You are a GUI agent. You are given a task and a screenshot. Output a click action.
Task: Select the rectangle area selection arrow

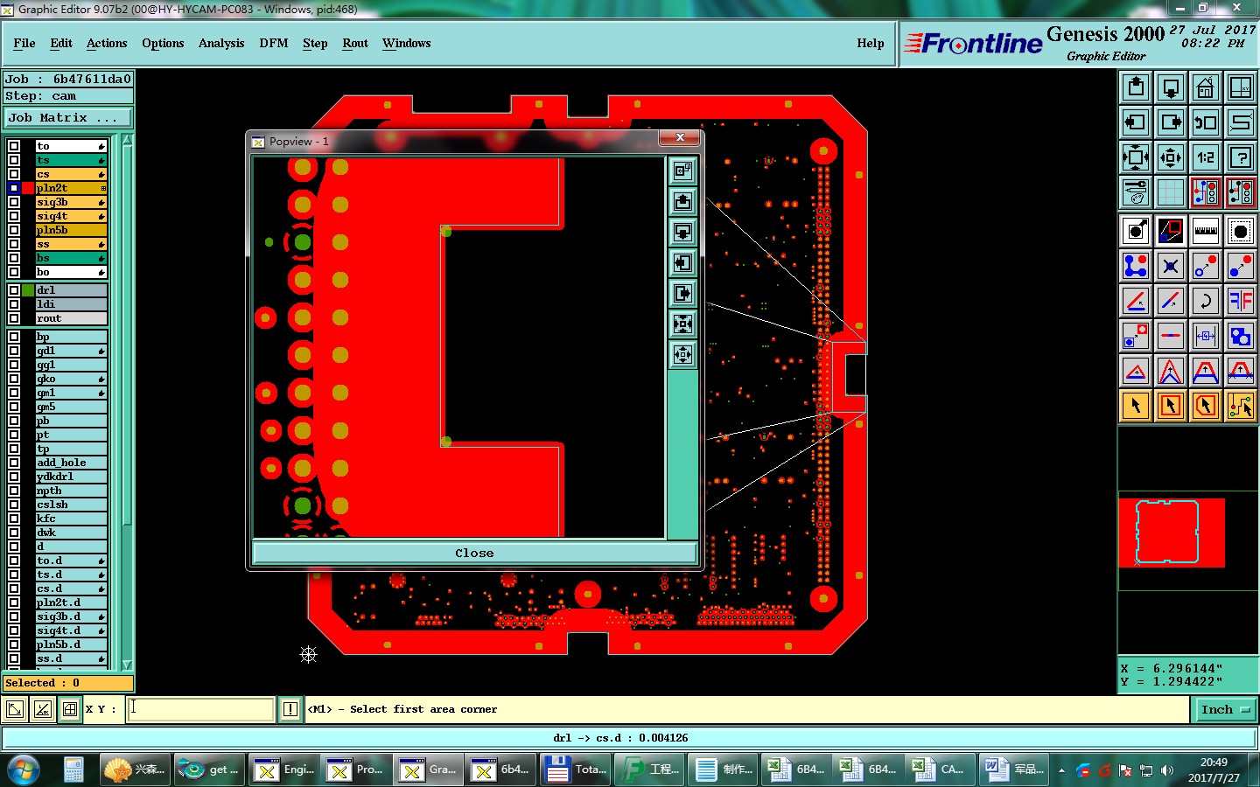pos(1171,406)
